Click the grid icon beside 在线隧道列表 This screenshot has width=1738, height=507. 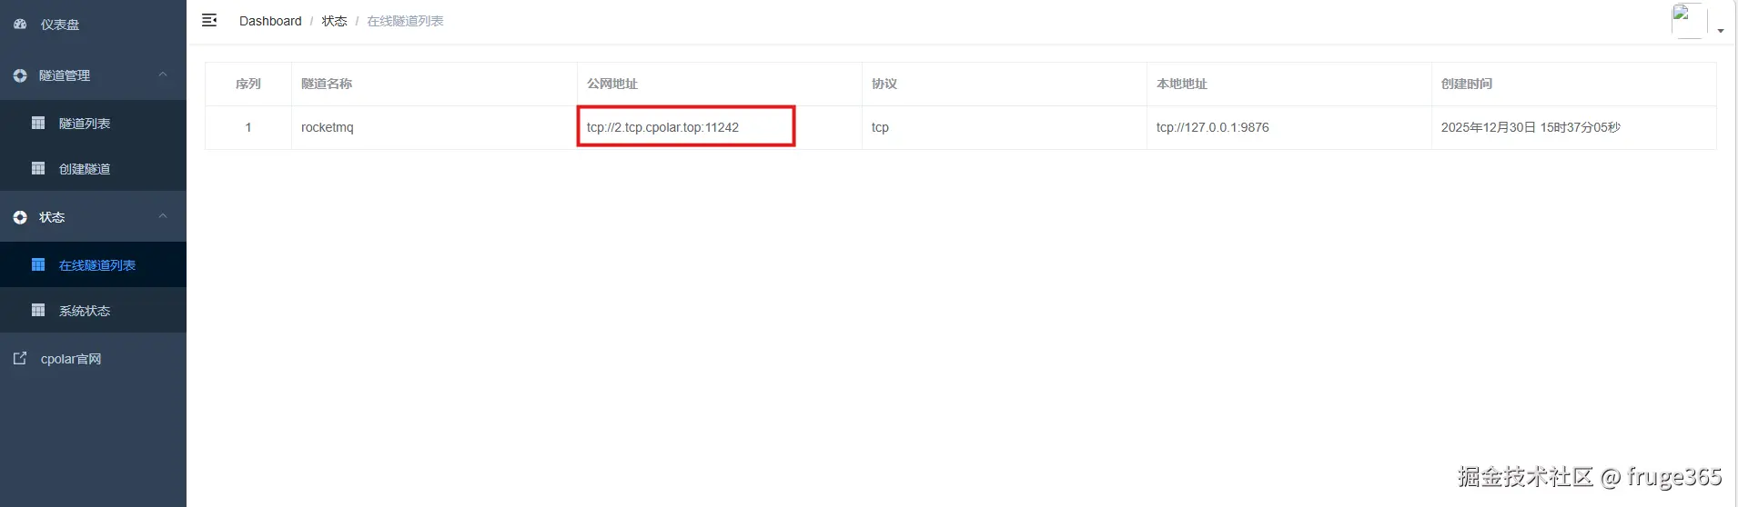(x=38, y=264)
